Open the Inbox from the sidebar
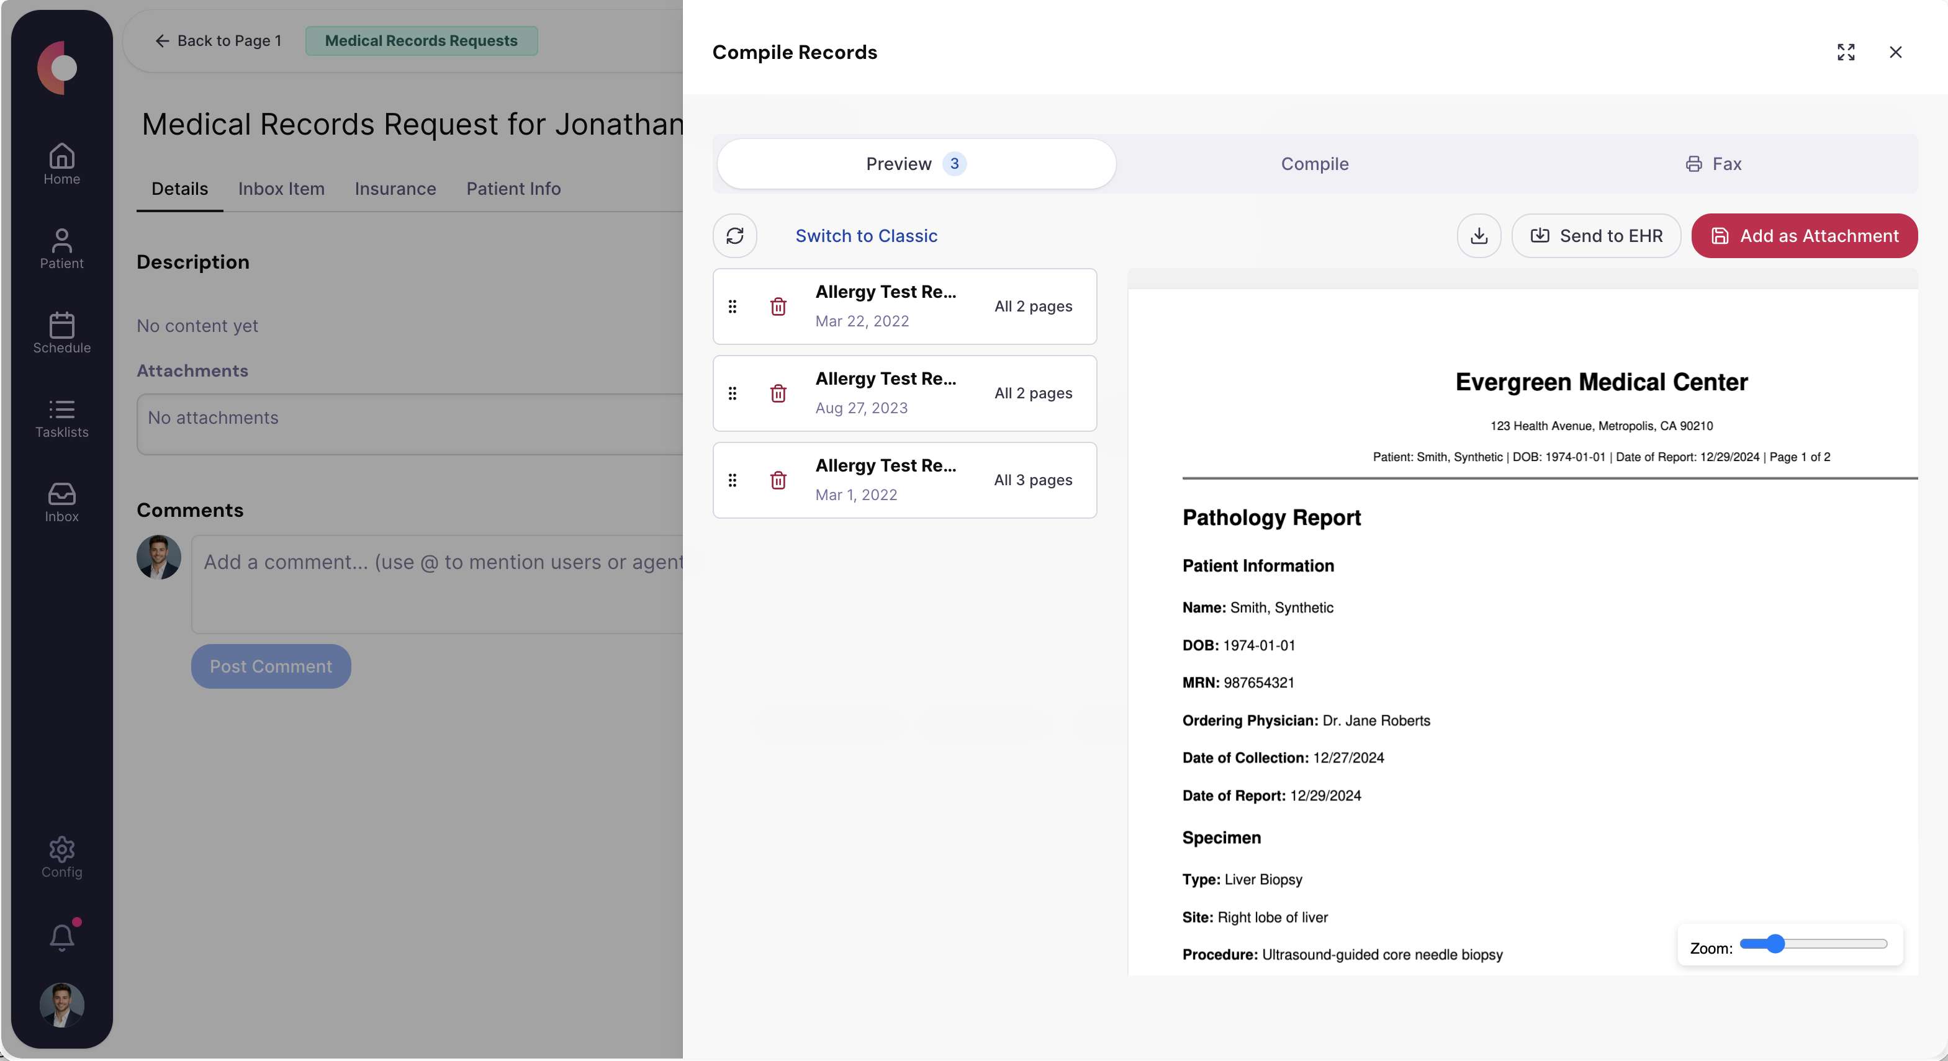Viewport: 1948px width, 1061px height. [x=61, y=501]
